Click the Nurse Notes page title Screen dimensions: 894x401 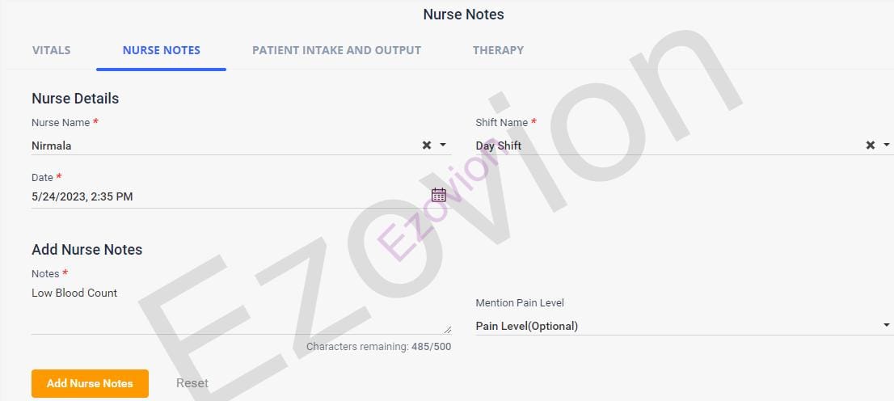click(463, 15)
